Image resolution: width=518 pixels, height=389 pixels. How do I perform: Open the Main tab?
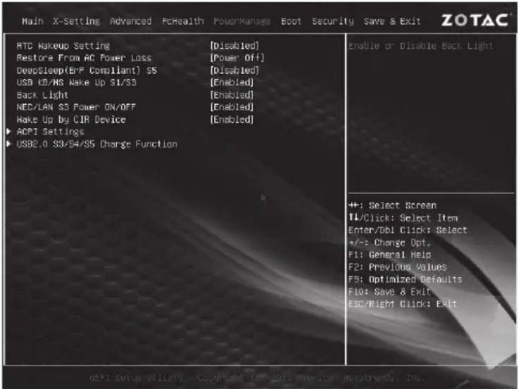33,22
